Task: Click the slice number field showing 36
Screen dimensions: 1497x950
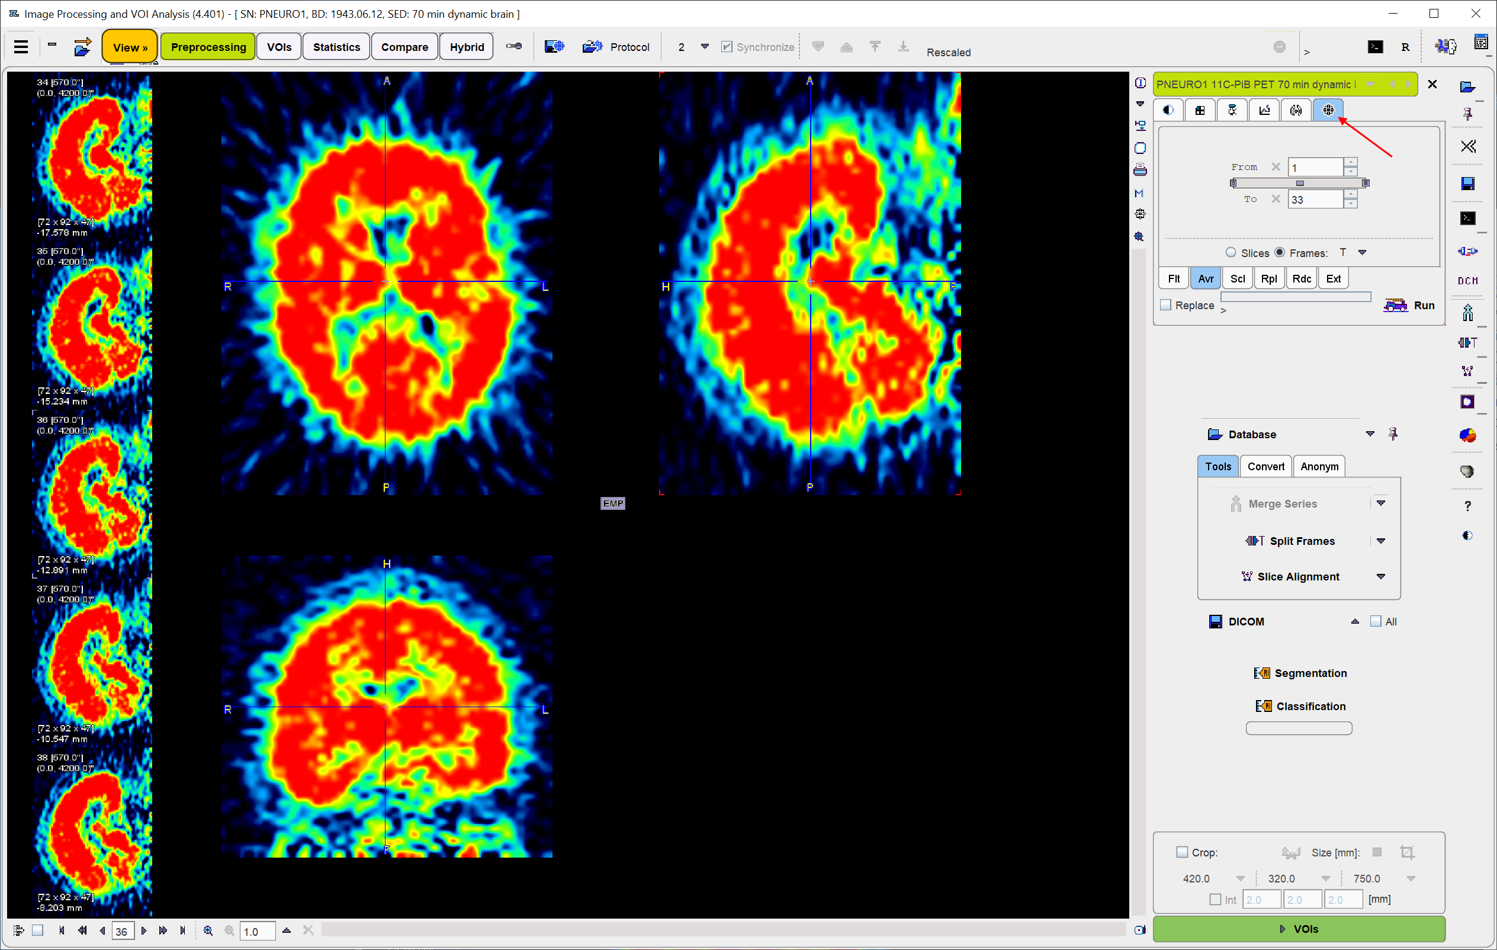Action: coord(123,930)
